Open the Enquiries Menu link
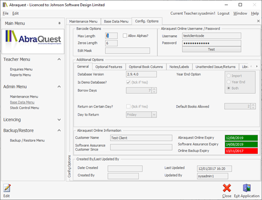This screenshot has height=200, width=262. click(x=21, y=69)
